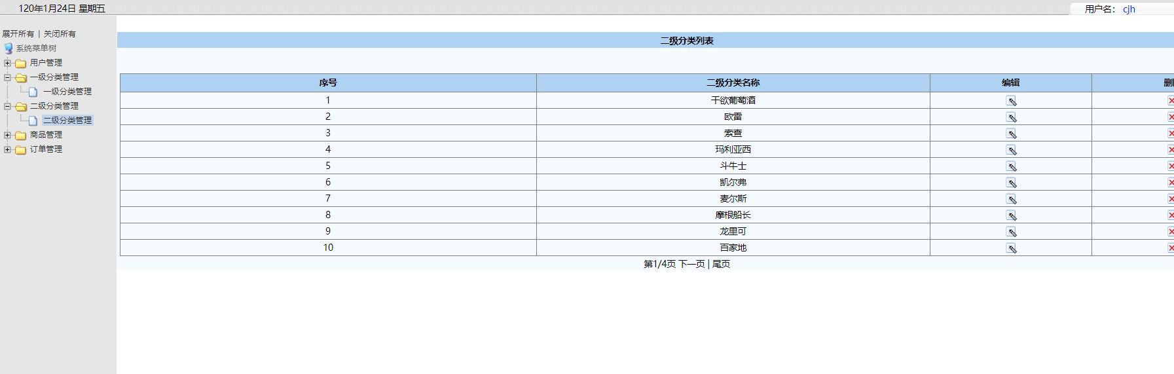Screen dimensions: 1174x374
Task: Edit the 玛利亚西 category via its icon
Action: coord(1011,150)
